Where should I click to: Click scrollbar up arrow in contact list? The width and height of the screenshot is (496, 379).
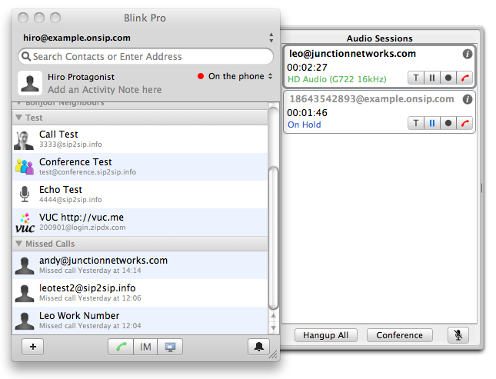273,315
